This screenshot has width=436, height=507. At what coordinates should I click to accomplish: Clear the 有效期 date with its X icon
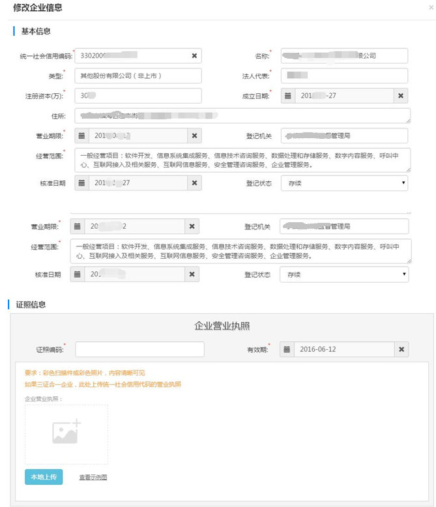pos(401,349)
